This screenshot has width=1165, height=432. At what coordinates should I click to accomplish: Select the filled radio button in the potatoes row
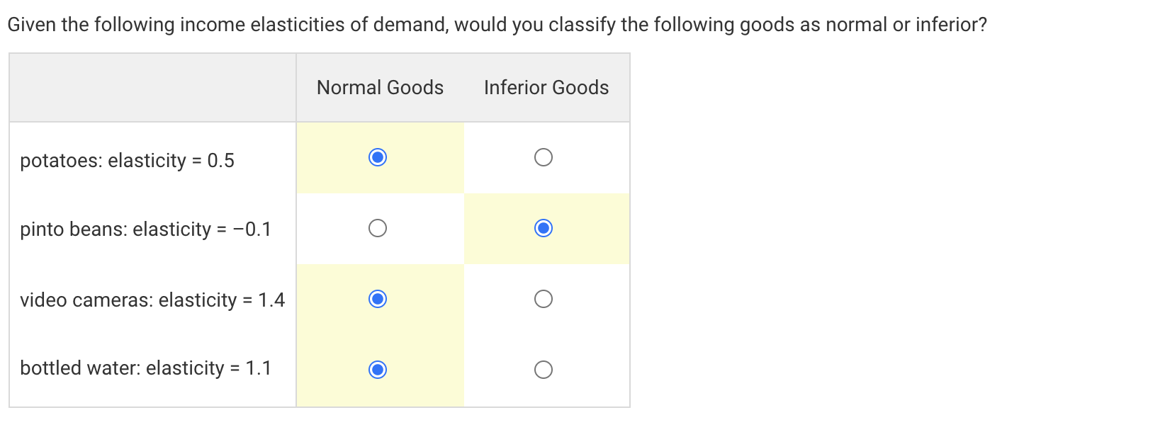pyautogui.click(x=378, y=158)
